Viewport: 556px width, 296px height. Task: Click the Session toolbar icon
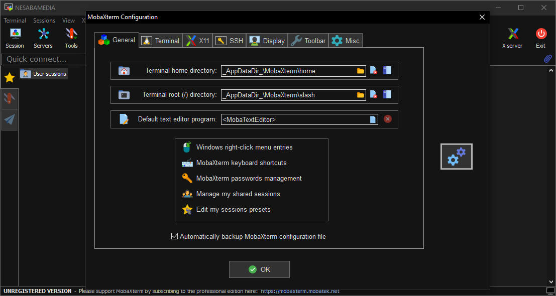(x=15, y=38)
